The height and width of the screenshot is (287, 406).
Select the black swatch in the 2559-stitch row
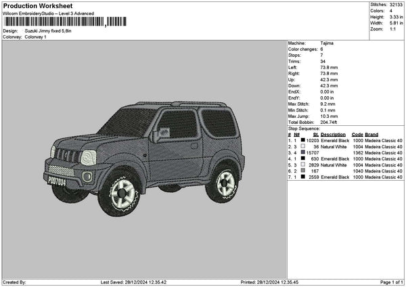tap(302, 177)
